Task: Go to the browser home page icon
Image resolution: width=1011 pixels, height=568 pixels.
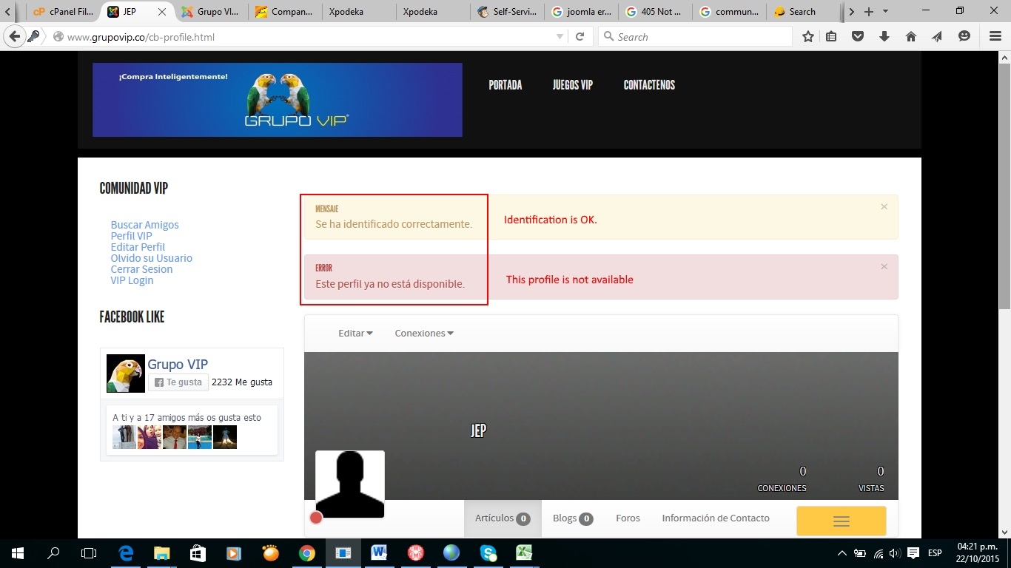Action: click(911, 36)
